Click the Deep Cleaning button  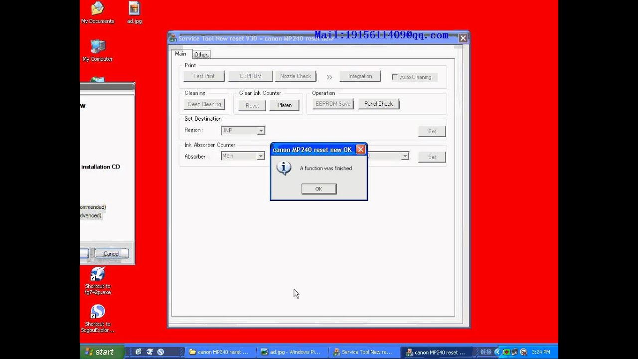coord(204,104)
